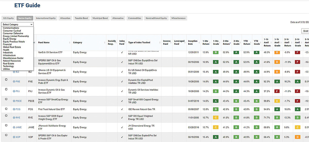Viewport: 309px width, 142px height.
Task: Tick the checkbox for FCG row
Action: click(6, 108)
